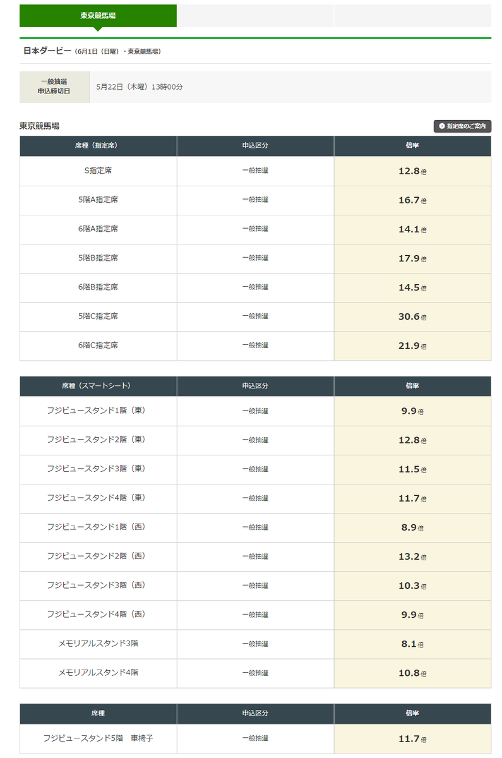502x758 pixels.
Task: Click the deadline text 5月22日(木曜)13時00分
Action: [x=140, y=87]
